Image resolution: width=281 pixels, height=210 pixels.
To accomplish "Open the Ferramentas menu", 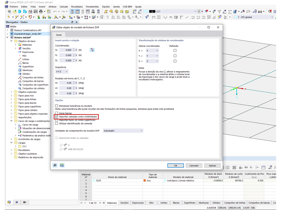I will click(92, 7).
